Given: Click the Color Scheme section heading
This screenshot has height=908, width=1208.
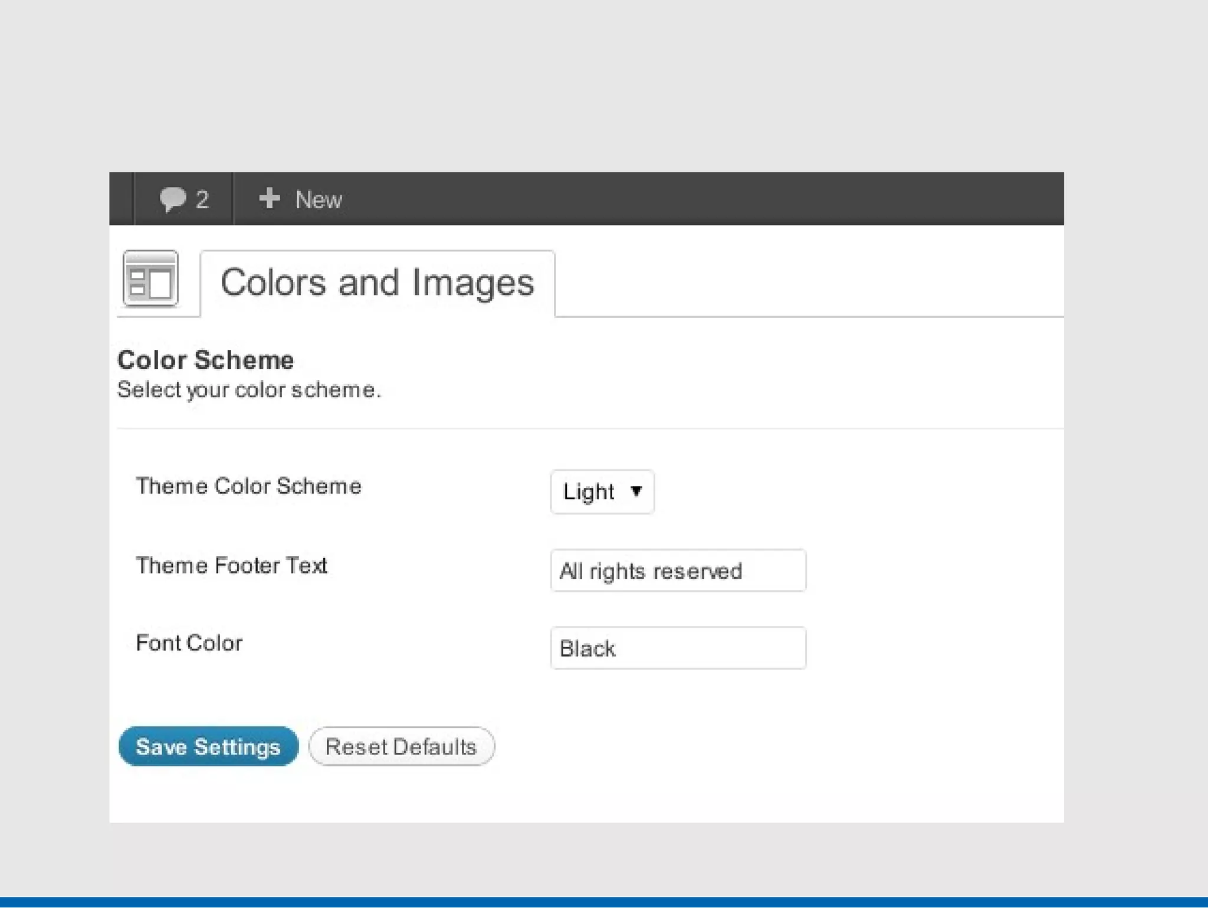Looking at the screenshot, I should point(205,360).
